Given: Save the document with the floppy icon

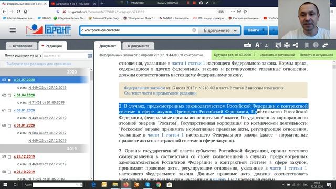Looking at the screenshot, I should [278, 45].
